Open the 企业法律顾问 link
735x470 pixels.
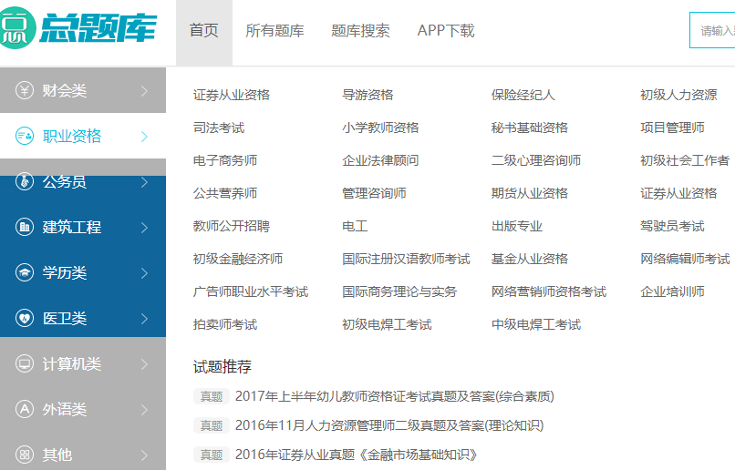pos(380,160)
